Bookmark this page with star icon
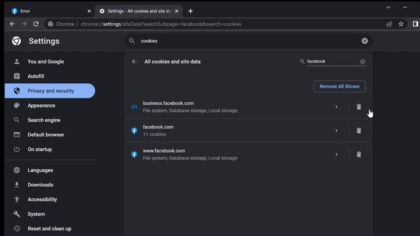 [401, 24]
